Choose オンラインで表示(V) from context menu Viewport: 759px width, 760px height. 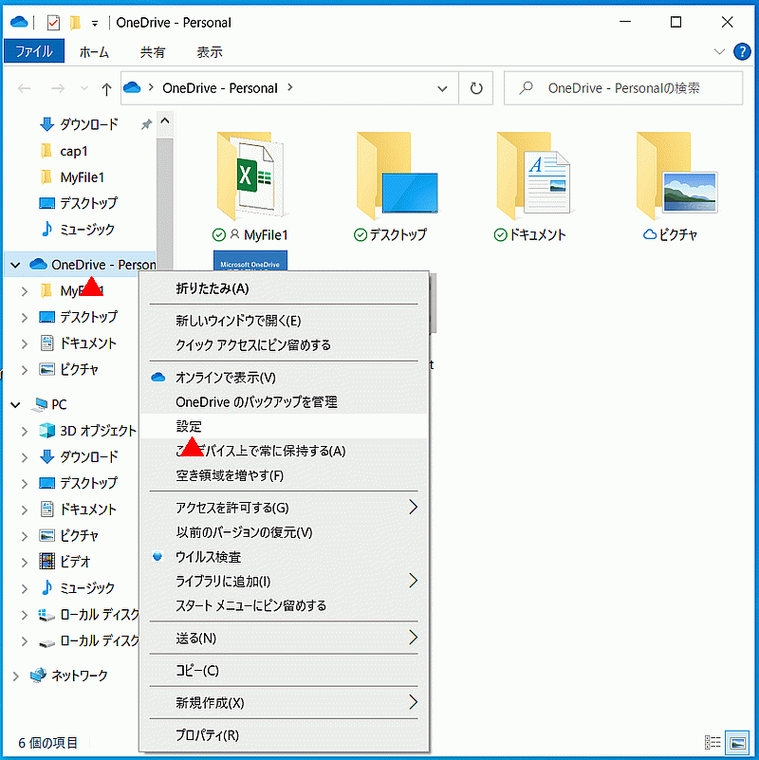coord(283,378)
